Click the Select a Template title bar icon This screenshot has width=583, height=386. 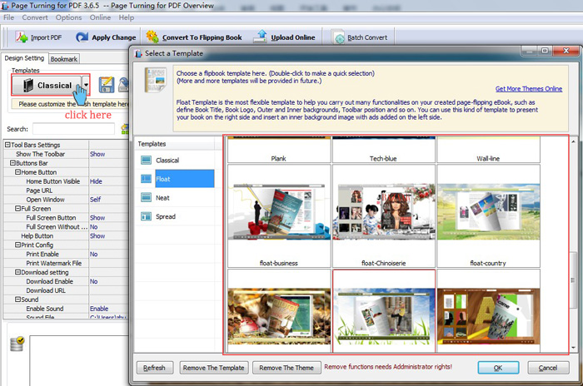[138, 53]
